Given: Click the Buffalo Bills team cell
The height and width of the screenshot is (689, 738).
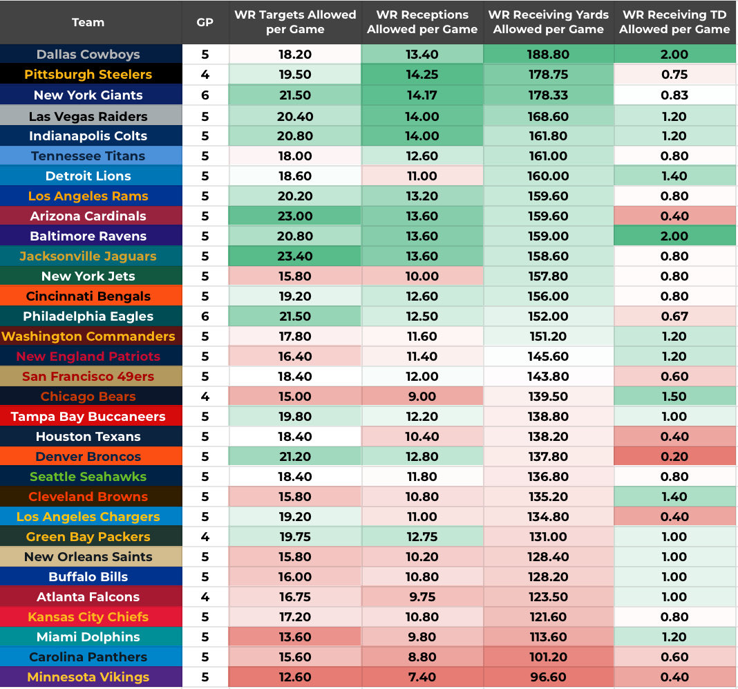Looking at the screenshot, I should tap(91, 576).
